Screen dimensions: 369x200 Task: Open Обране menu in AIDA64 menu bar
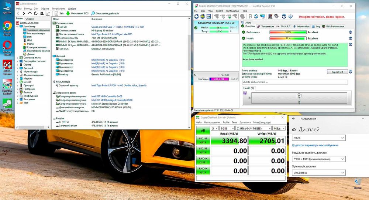pos(45,9)
